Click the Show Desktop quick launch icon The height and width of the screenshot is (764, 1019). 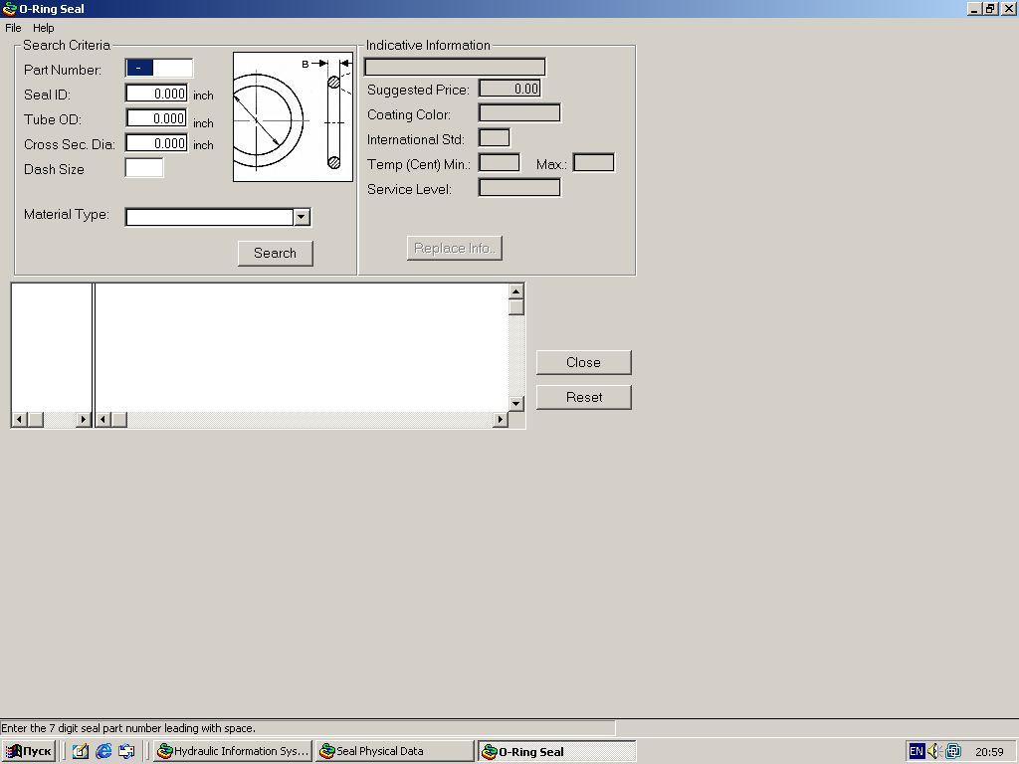point(81,751)
